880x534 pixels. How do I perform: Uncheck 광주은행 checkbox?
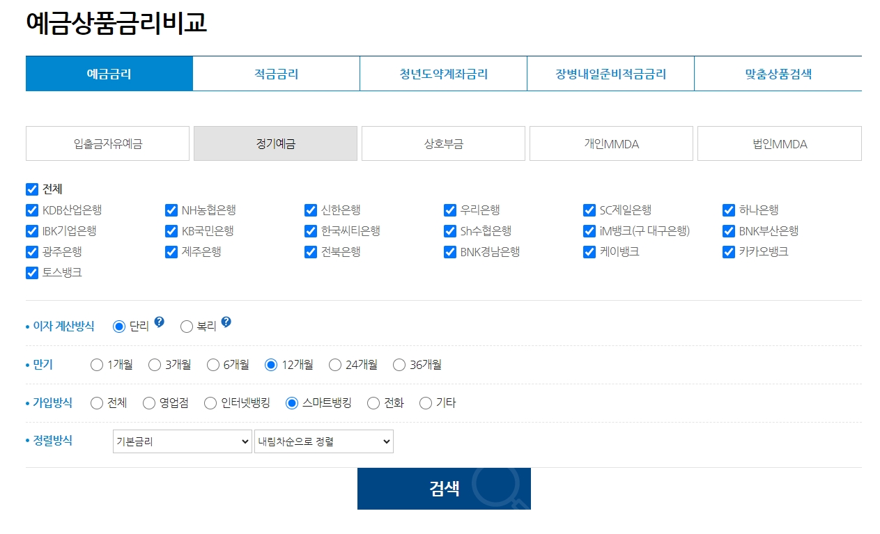[x=32, y=252]
